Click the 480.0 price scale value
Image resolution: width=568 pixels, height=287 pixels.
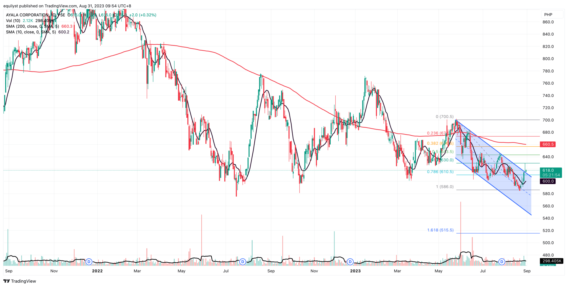click(548, 255)
